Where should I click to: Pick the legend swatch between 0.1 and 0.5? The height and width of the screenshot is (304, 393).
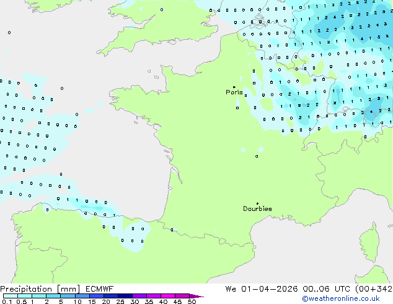click(11, 296)
